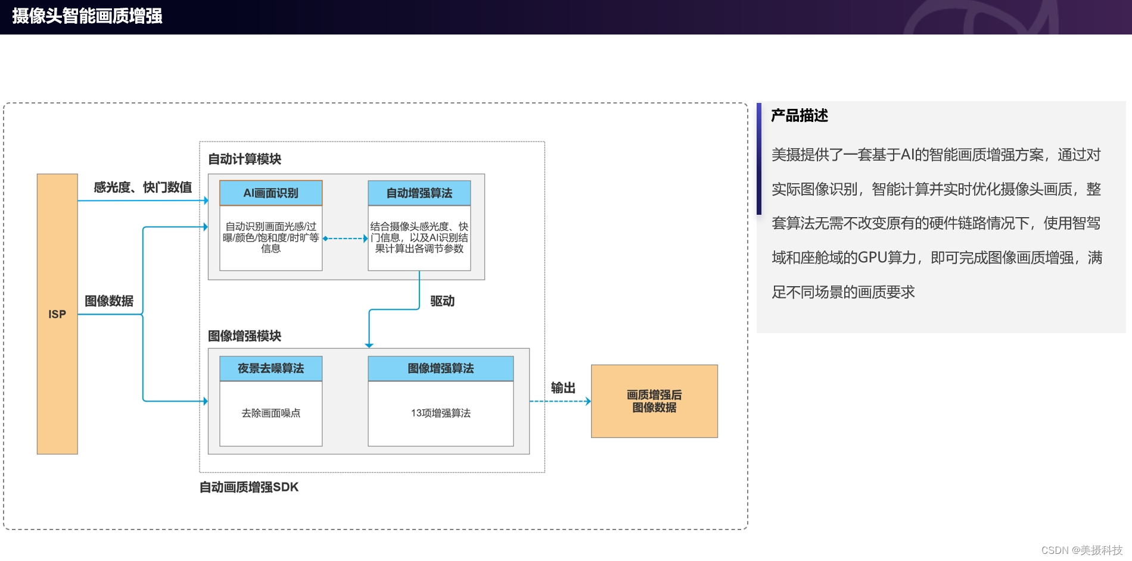Screen dimensions: 1132x561
Task: Click the 自动增强算法 module header
Action: point(419,192)
